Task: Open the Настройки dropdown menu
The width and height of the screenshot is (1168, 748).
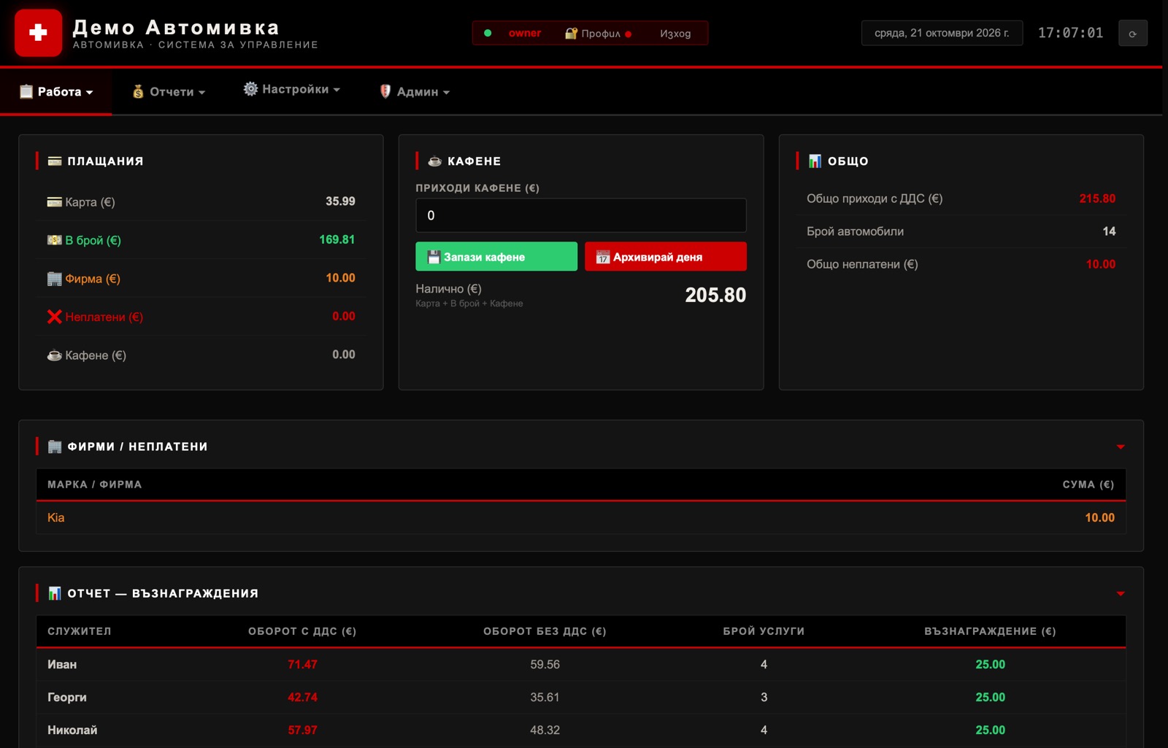Action: coord(292,89)
